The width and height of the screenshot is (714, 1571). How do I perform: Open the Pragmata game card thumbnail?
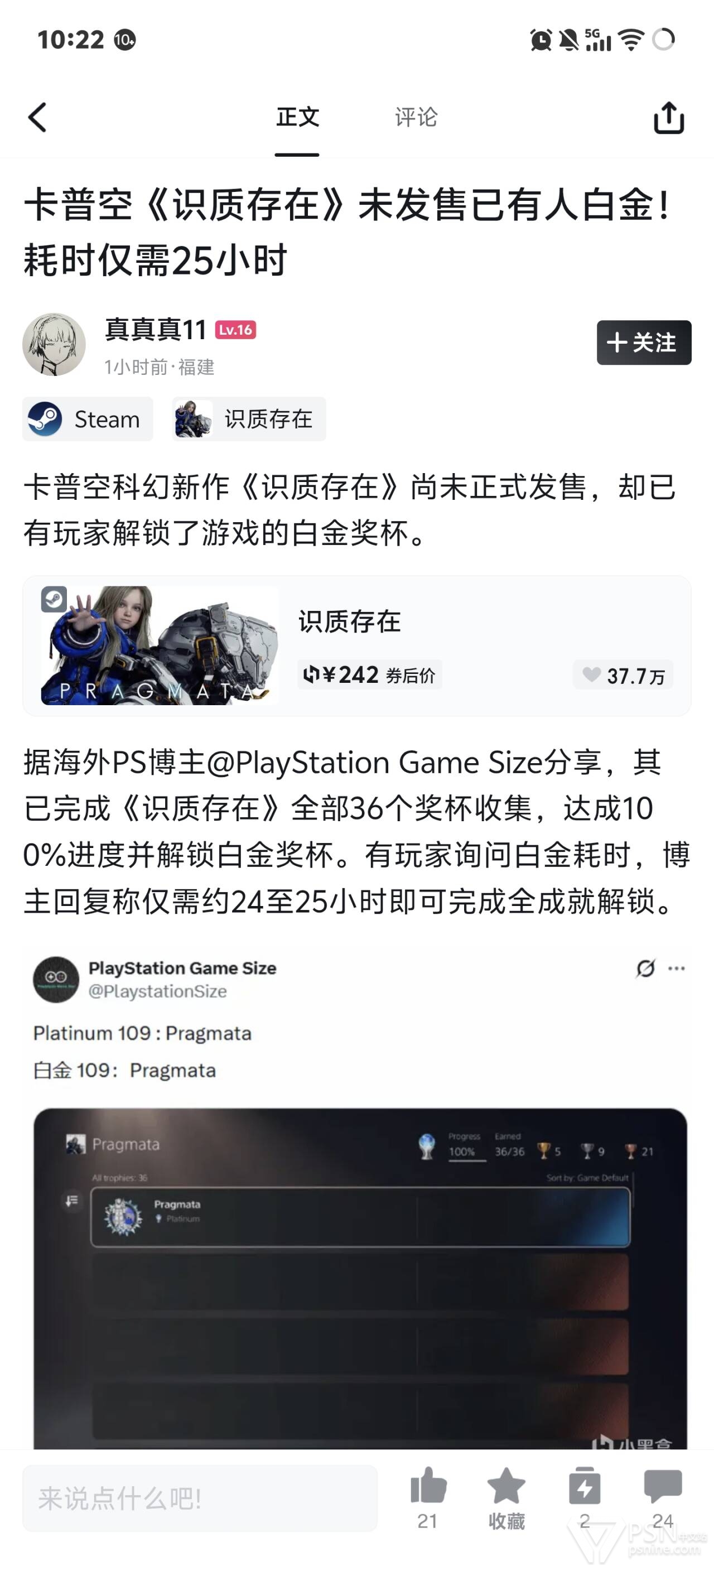[160, 645]
